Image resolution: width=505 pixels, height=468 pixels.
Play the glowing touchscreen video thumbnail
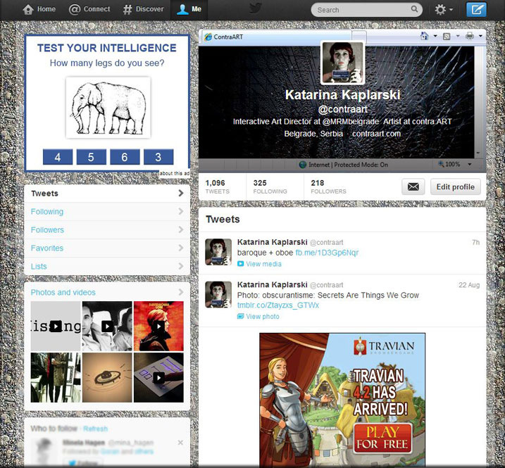click(158, 377)
